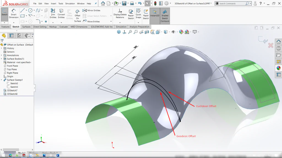Switch to the Evaluate tab
The height and width of the screenshot is (158, 282).
[x=64, y=27]
